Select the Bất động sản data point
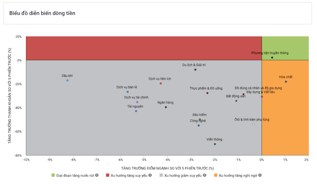This screenshot has height=184, width=317. pyautogui.click(x=236, y=101)
